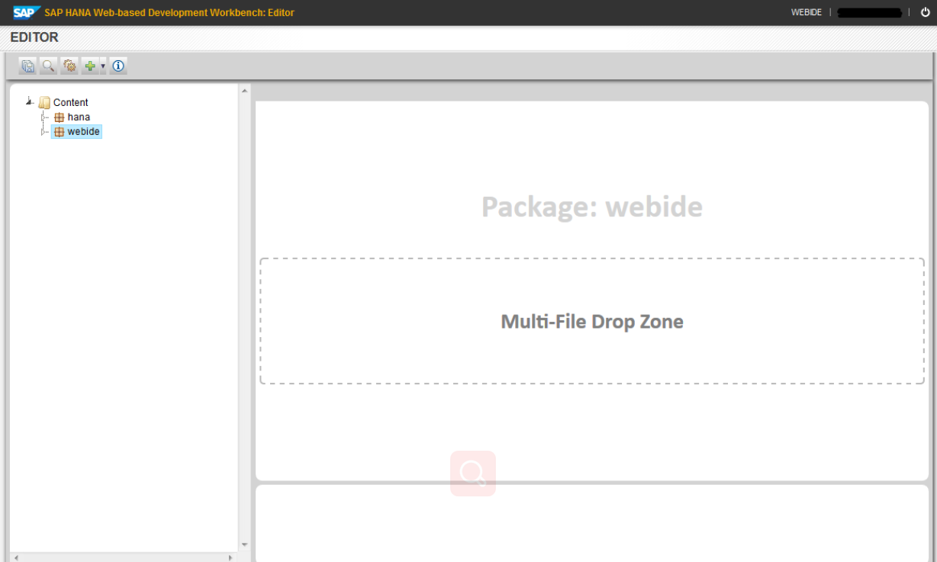Open the dropdown arrow beside the plus icon
The image size is (937, 562).
(102, 66)
